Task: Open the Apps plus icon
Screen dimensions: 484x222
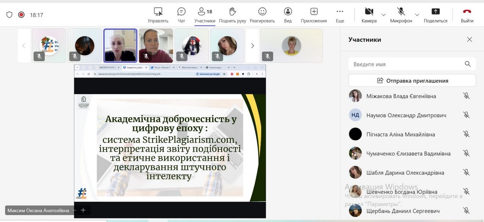Action: click(313, 12)
